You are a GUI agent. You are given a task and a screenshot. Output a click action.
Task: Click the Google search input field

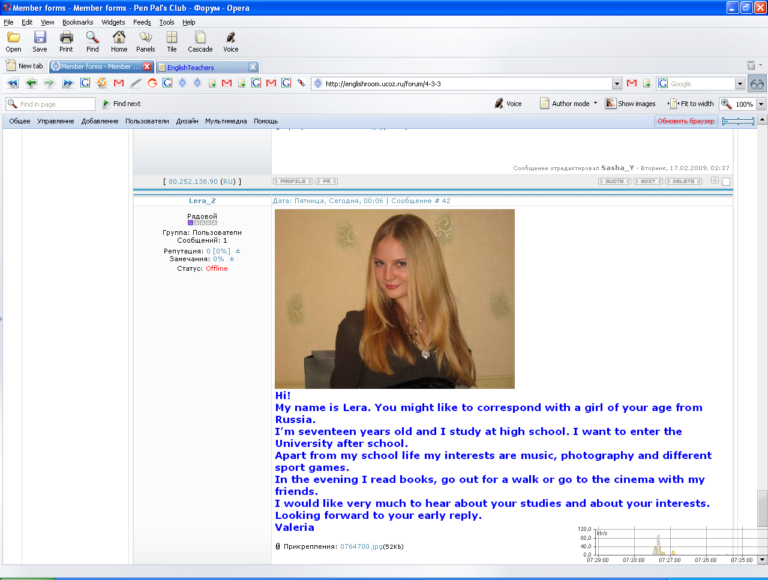click(x=701, y=83)
